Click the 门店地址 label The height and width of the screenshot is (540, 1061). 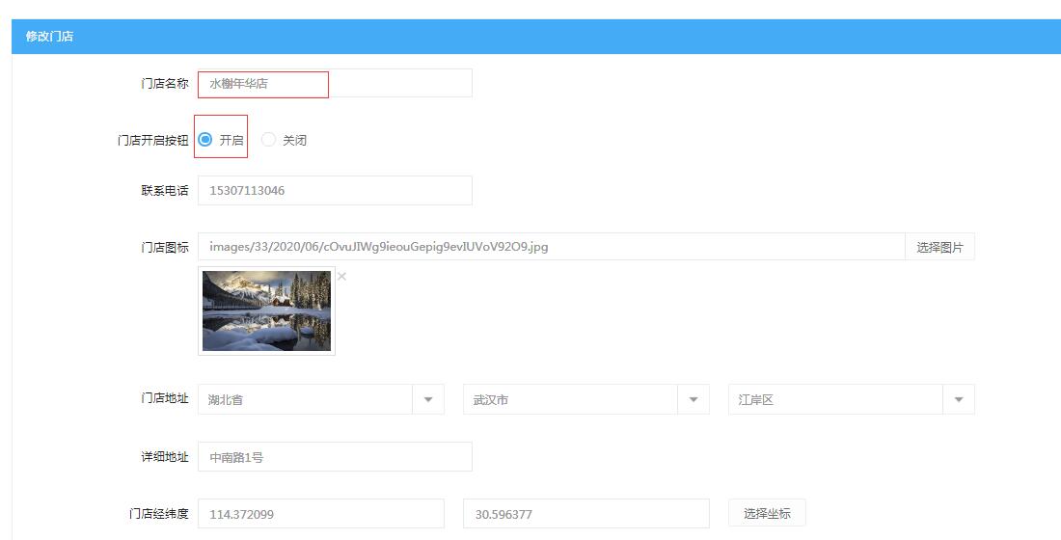(165, 398)
